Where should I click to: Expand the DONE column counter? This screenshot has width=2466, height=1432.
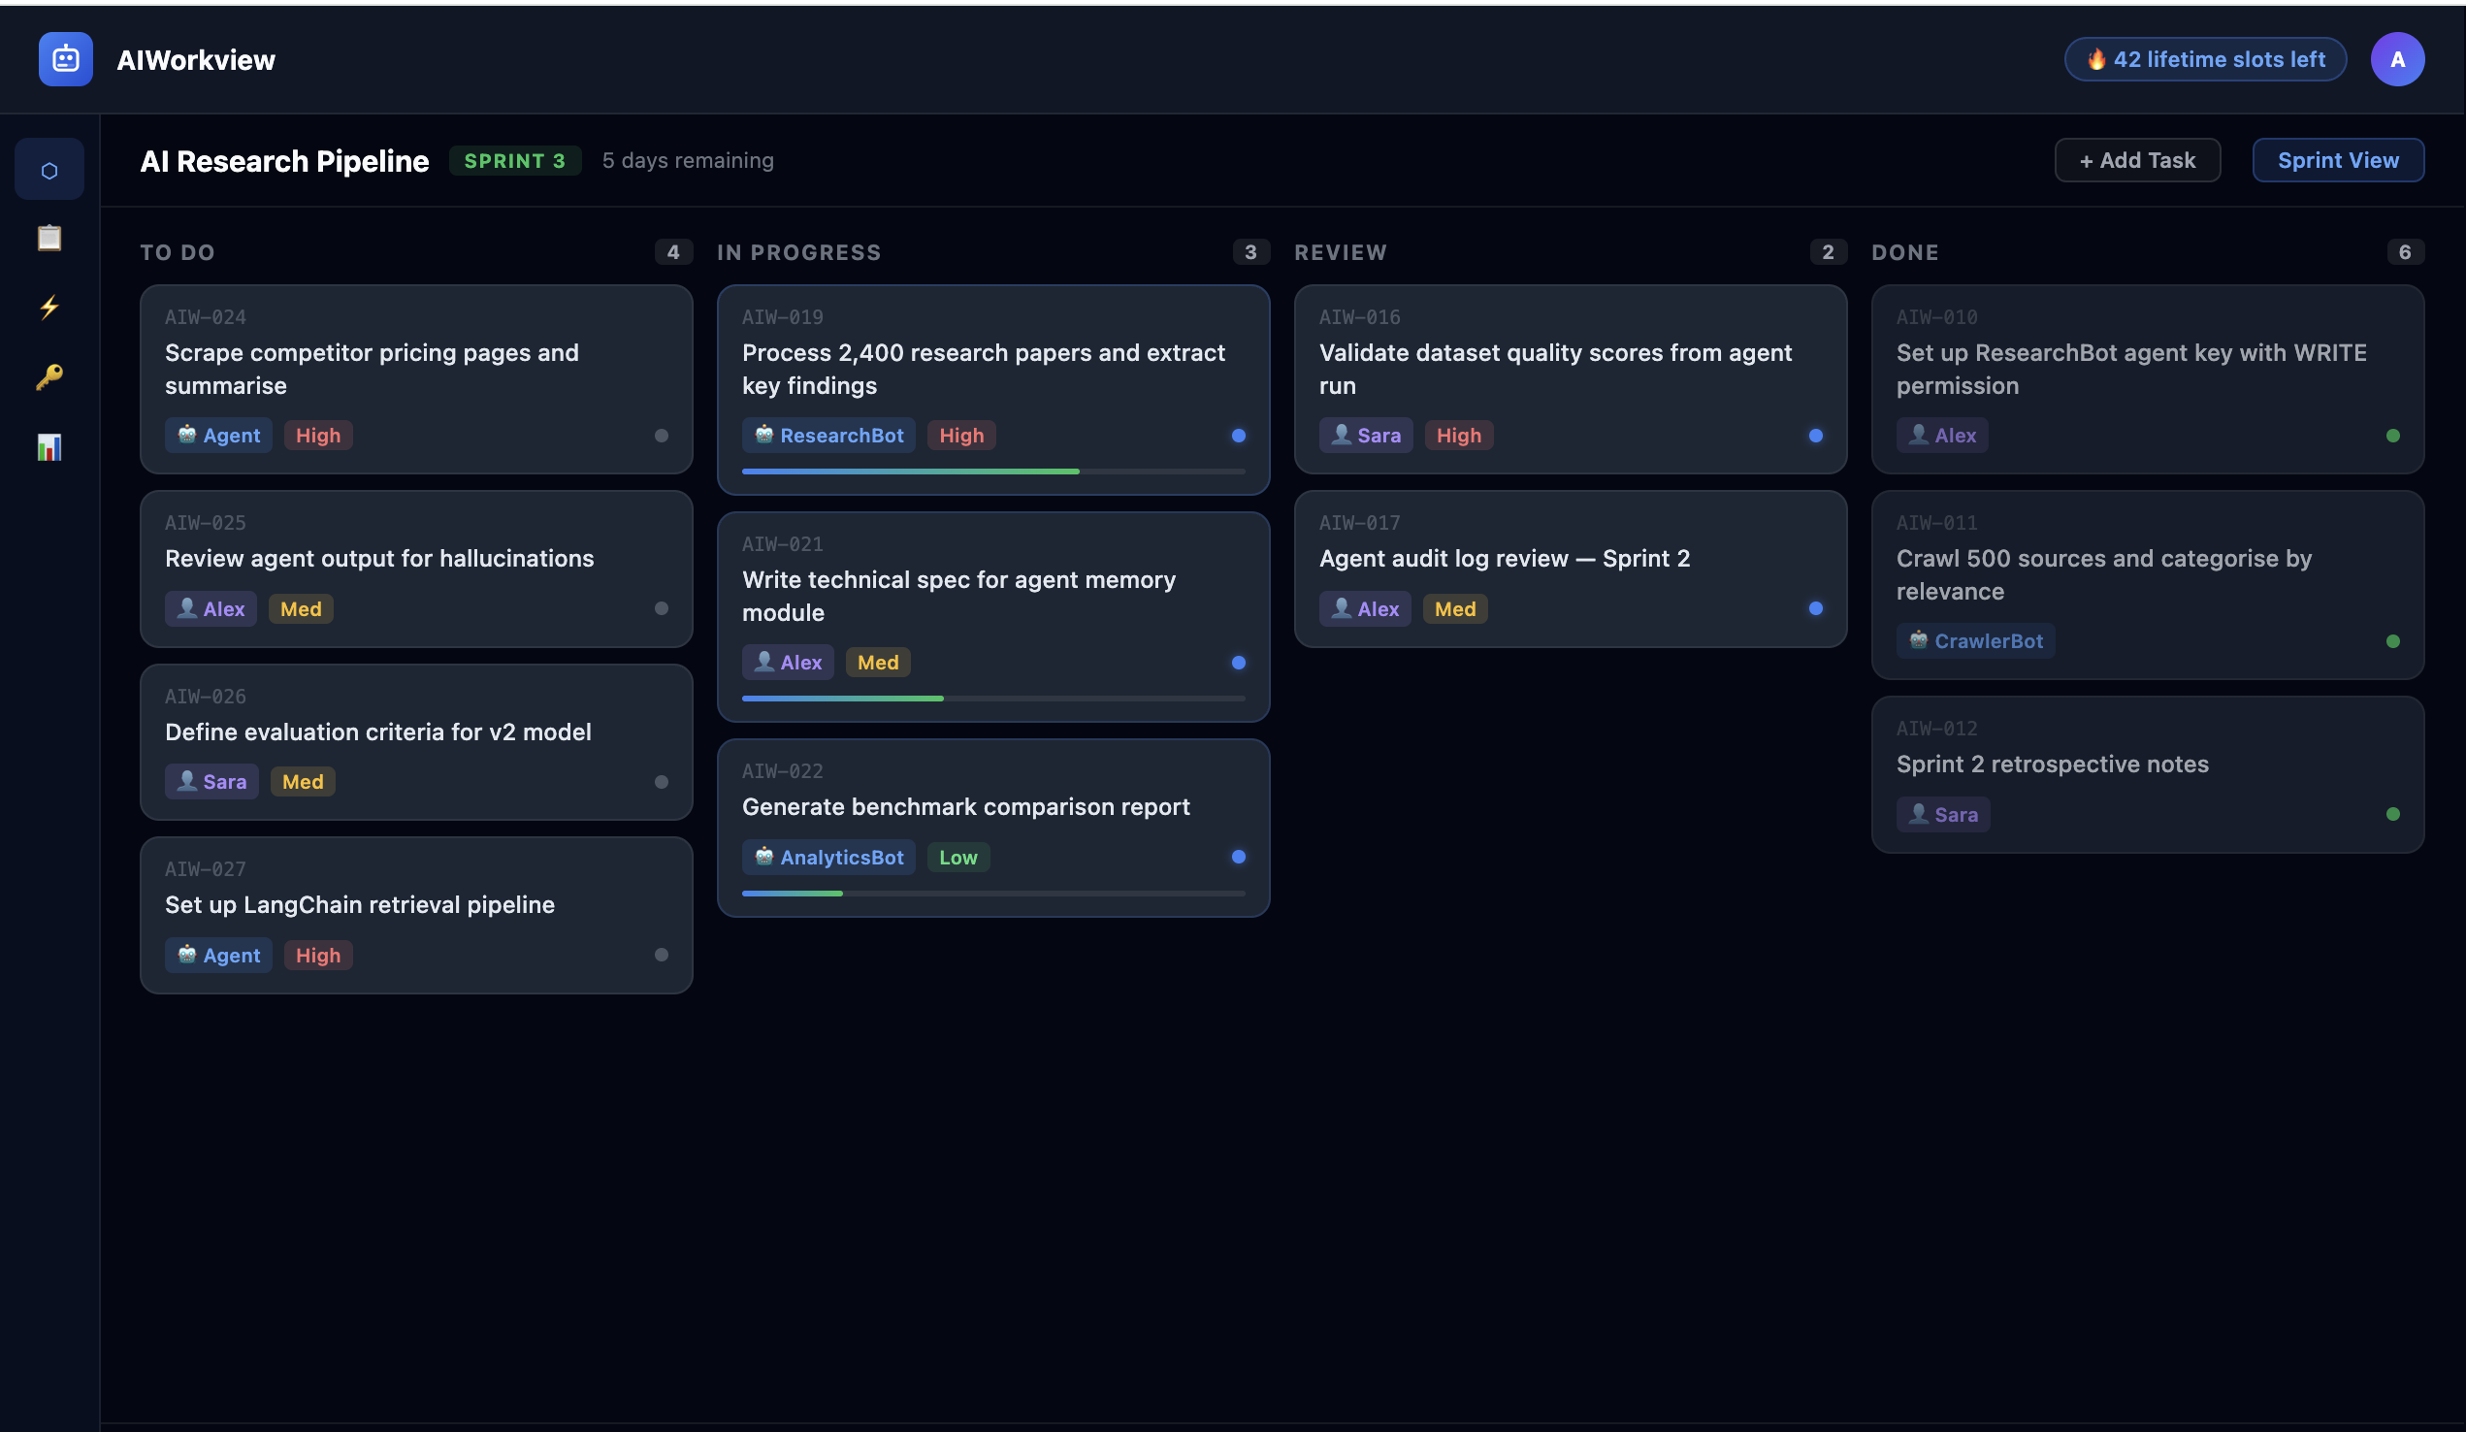coord(2405,251)
